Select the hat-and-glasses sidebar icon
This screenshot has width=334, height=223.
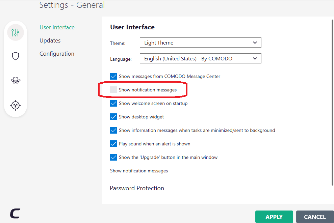click(16, 80)
